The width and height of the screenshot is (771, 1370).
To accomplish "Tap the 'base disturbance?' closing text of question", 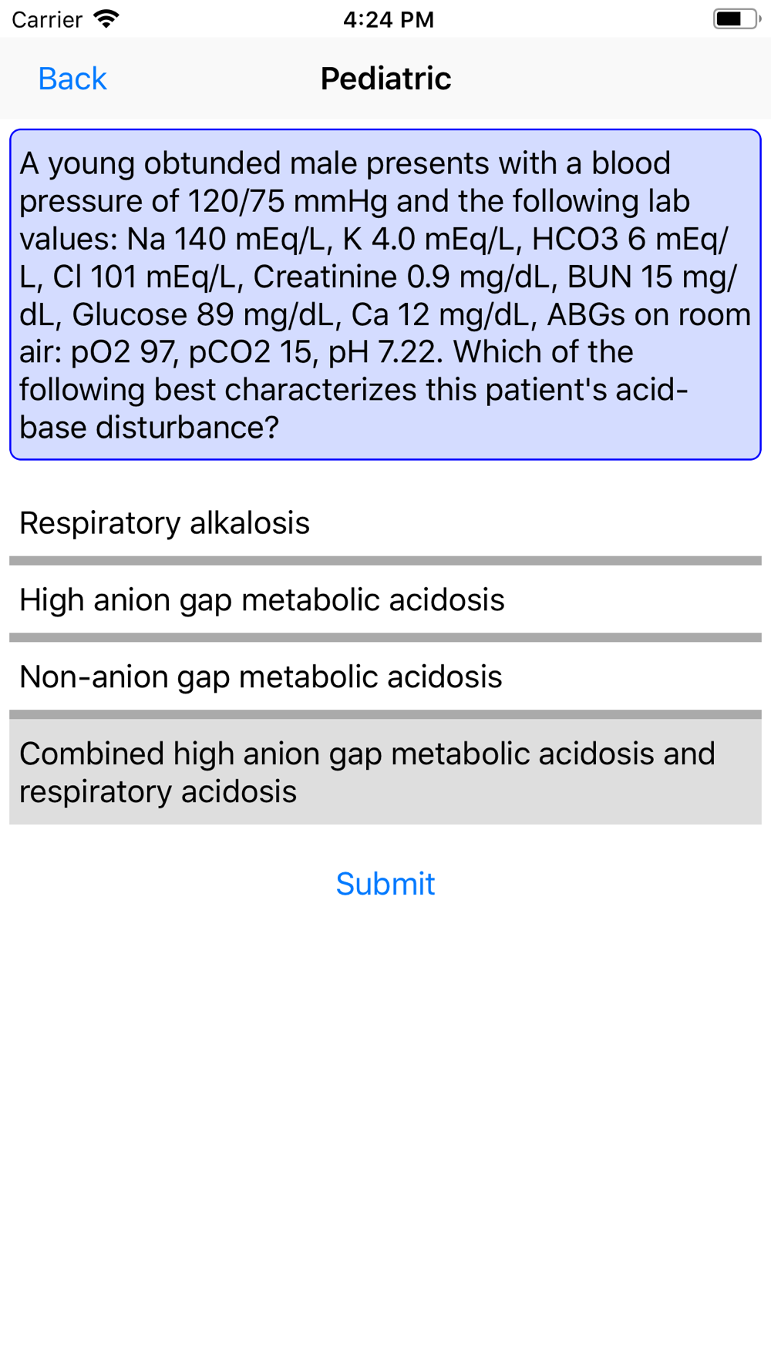I will pos(149,428).
